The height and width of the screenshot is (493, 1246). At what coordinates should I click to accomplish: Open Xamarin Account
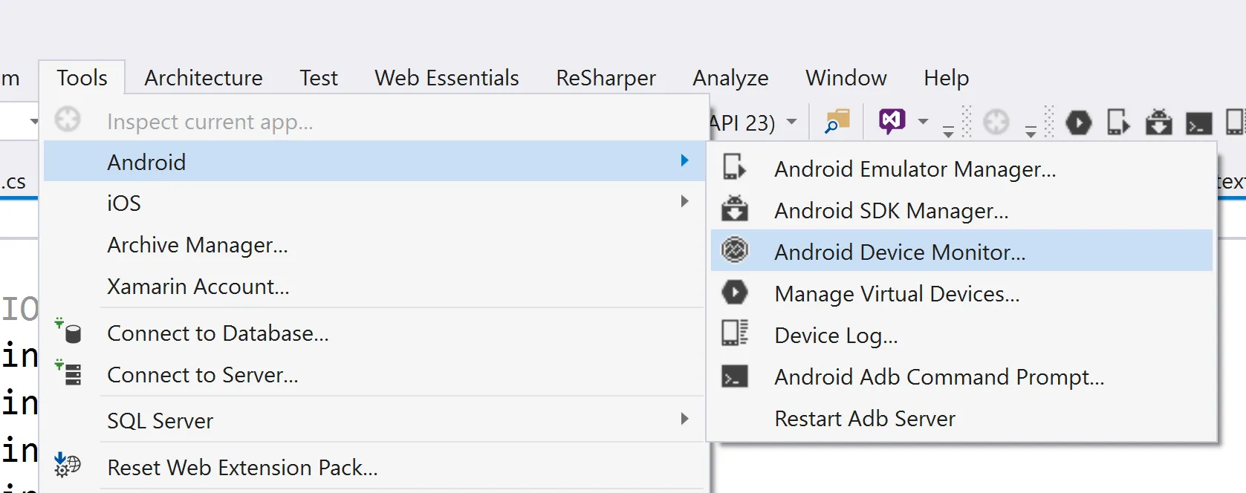point(374,286)
